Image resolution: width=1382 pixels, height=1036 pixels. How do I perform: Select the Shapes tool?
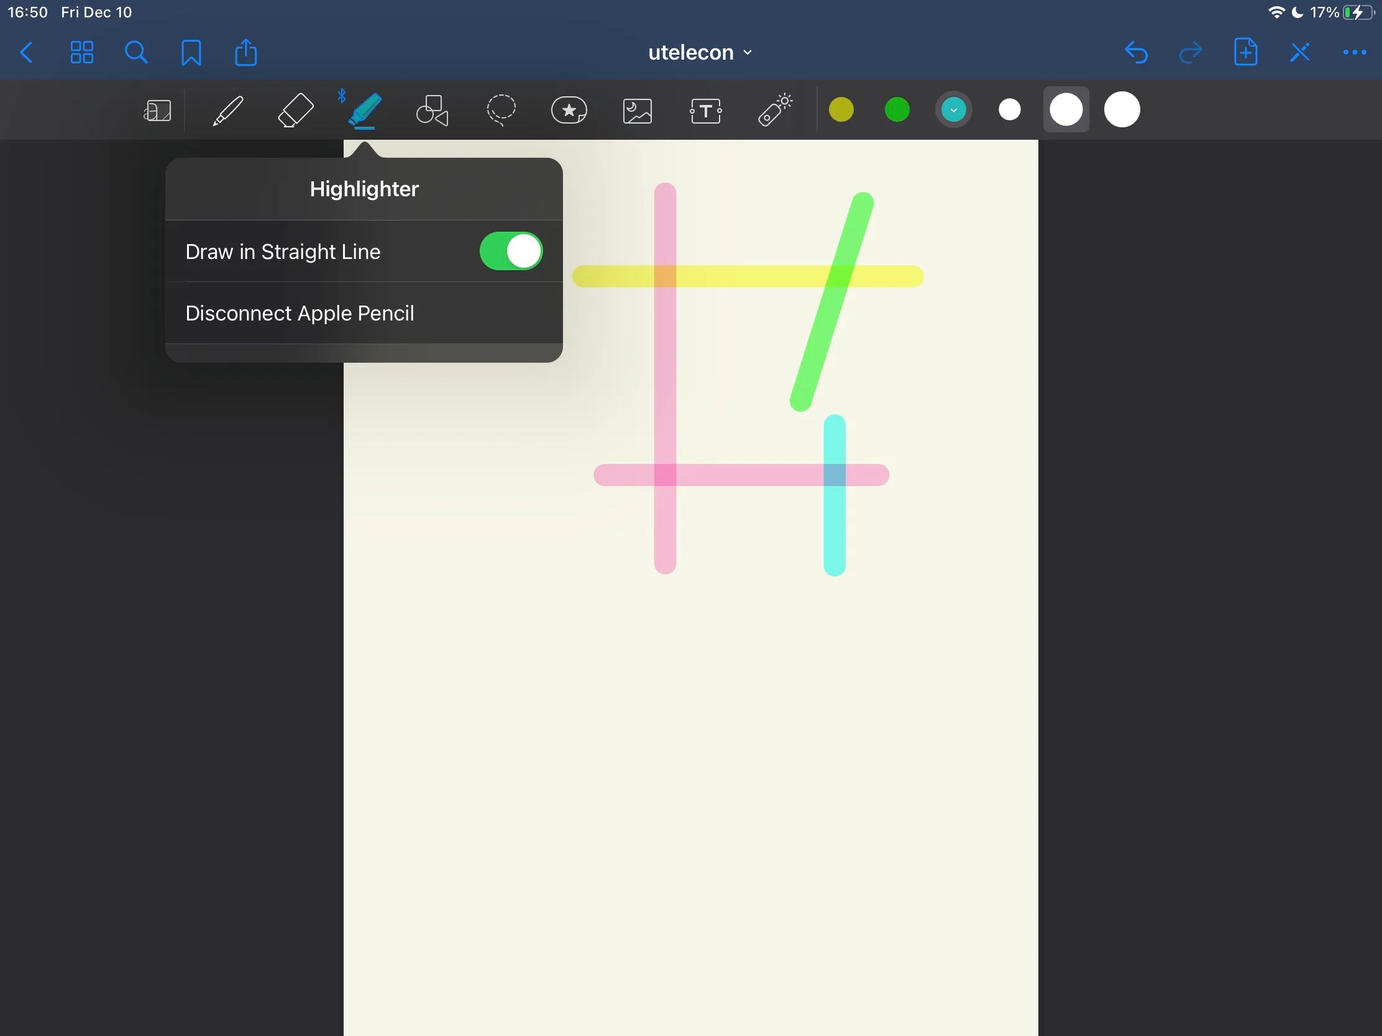[x=432, y=111]
